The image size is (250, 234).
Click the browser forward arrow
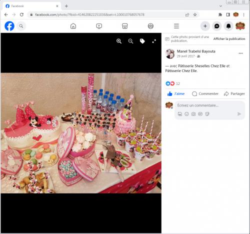pyautogui.click(x=14, y=14)
